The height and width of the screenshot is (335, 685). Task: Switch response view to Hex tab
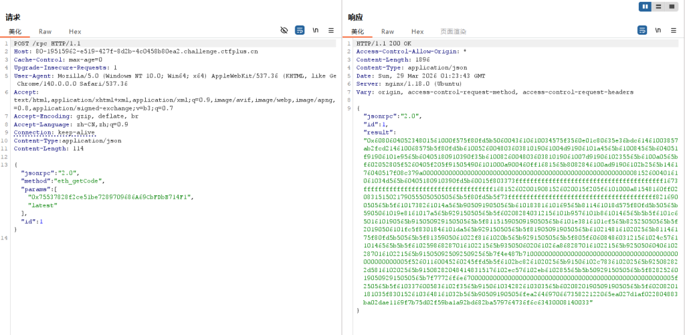click(x=417, y=31)
